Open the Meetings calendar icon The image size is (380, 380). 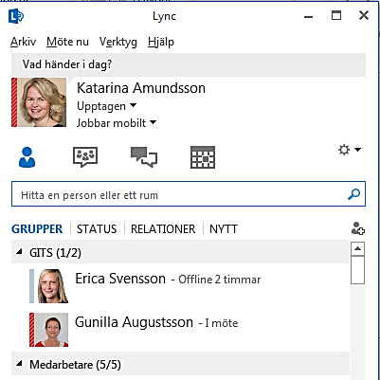(x=203, y=157)
